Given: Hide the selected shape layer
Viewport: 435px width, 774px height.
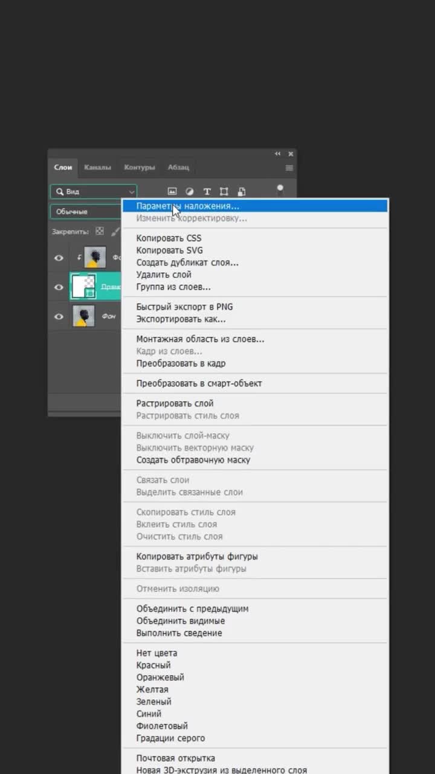Looking at the screenshot, I should tap(59, 287).
